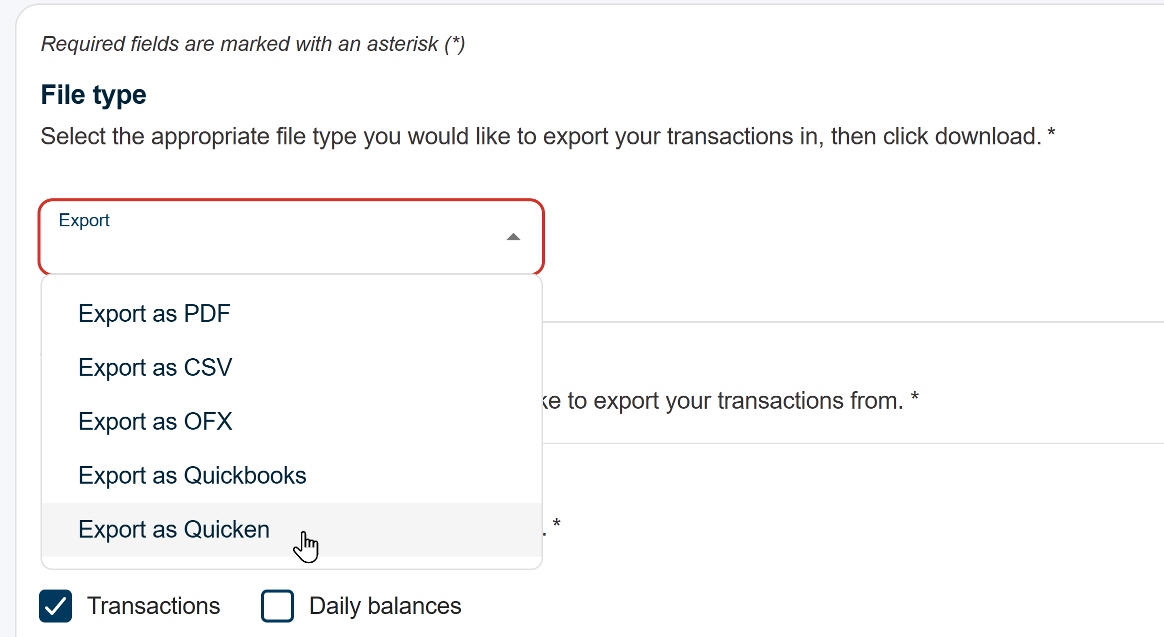Click the white checkmark inside Transactions box
Screen dimensions: 1164x637
[x=55, y=607]
